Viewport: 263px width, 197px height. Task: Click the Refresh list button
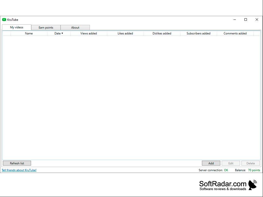pos(17,163)
